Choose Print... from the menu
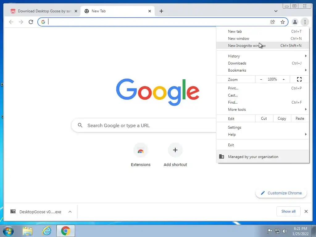Image resolution: width=316 pixels, height=237 pixels. pyautogui.click(x=263, y=88)
